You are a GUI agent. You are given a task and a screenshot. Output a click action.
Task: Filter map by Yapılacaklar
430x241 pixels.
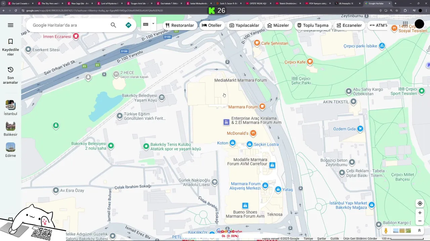pyautogui.click(x=244, y=25)
